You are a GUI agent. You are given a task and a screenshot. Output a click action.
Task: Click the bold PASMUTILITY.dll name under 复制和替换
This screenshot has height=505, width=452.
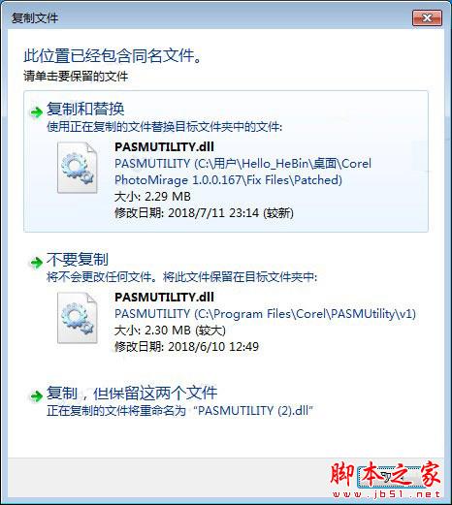click(x=164, y=147)
